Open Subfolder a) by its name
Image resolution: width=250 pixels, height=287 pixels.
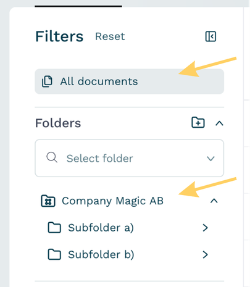pyautogui.click(x=101, y=228)
